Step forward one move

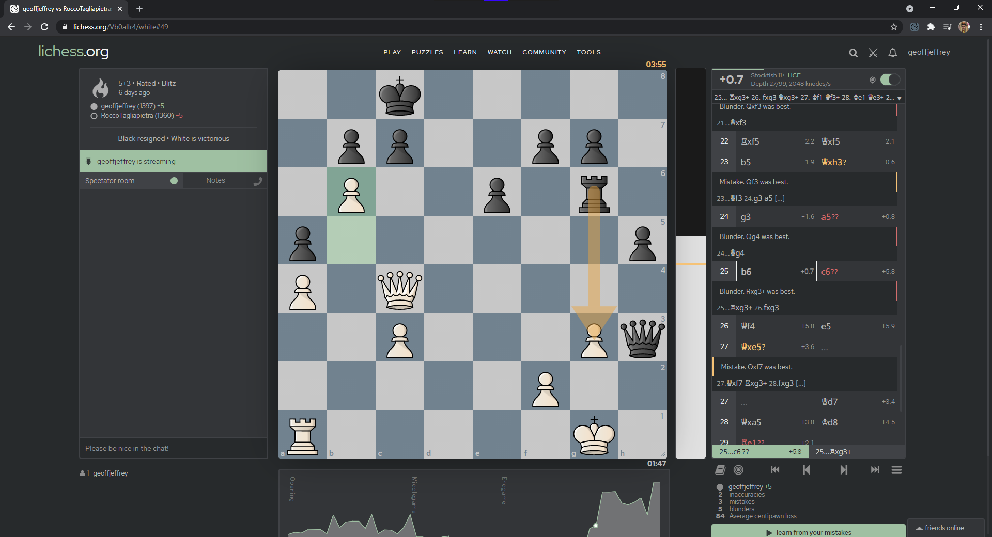coord(843,470)
